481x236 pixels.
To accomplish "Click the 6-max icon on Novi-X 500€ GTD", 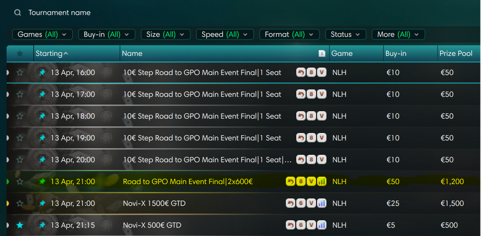I will (x=301, y=225).
